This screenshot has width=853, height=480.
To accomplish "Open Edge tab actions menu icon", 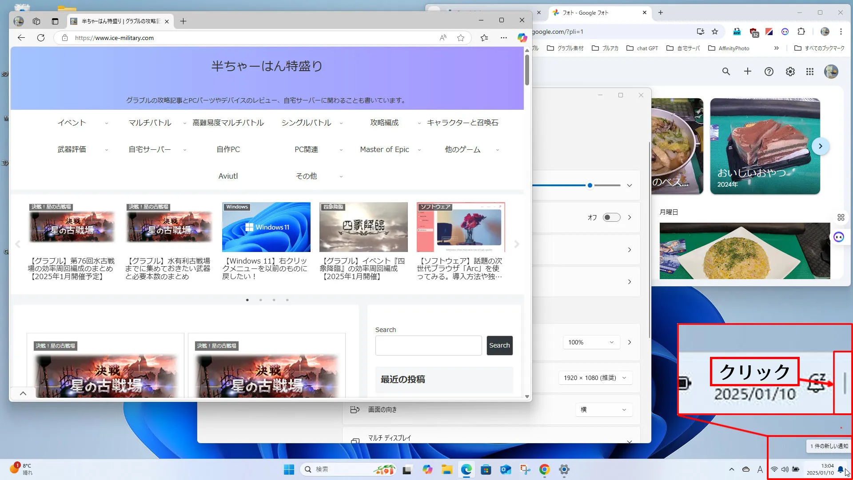I will pyautogui.click(x=55, y=21).
